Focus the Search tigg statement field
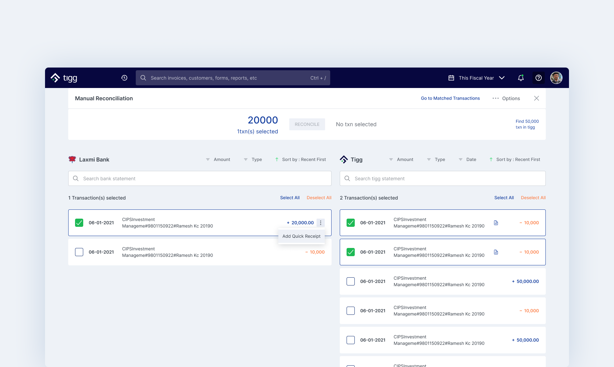The height and width of the screenshot is (367, 614). coord(443,178)
